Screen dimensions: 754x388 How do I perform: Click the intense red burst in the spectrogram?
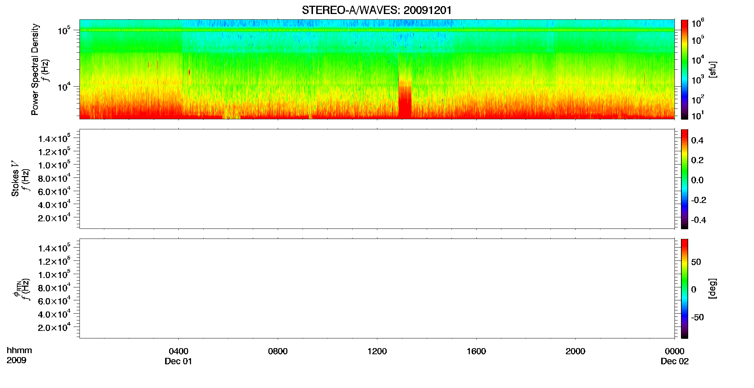(x=405, y=102)
